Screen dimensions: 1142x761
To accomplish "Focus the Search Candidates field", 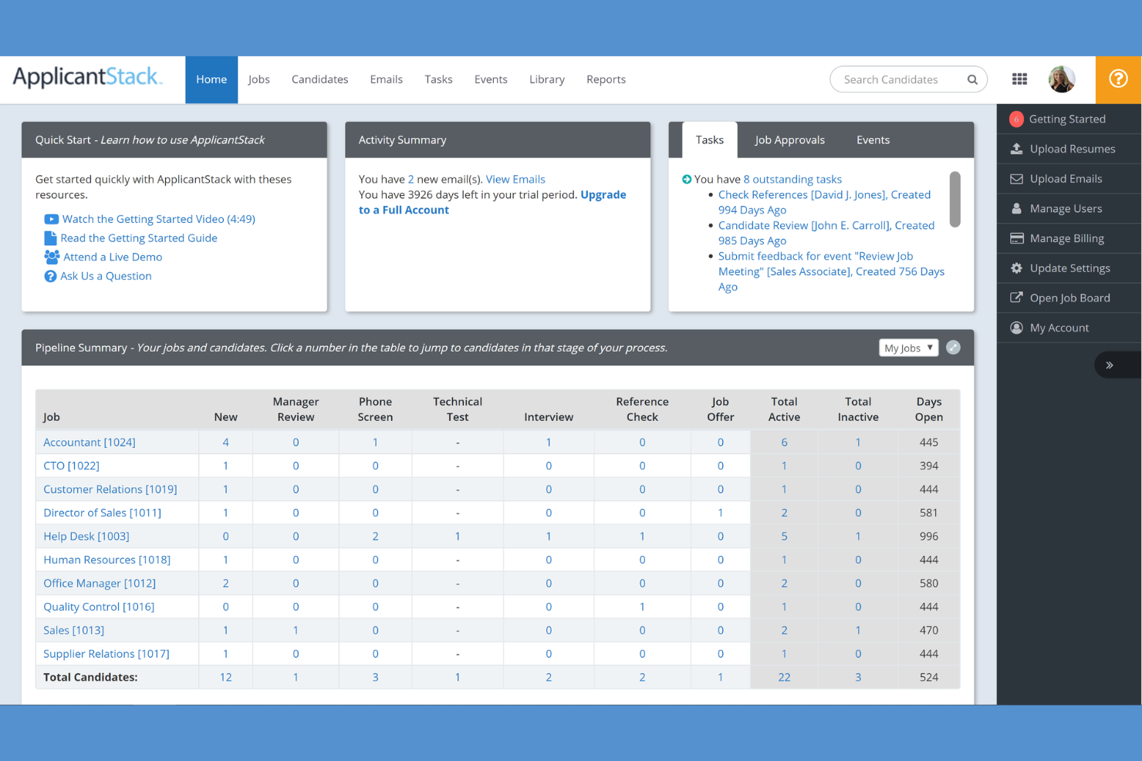I will pyautogui.click(x=908, y=79).
